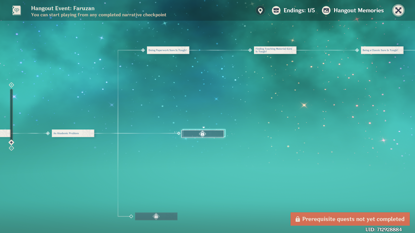This screenshot has width=415, height=233.
Task: Click the narrative checkpoint hint subtitle
Action: (x=99, y=15)
